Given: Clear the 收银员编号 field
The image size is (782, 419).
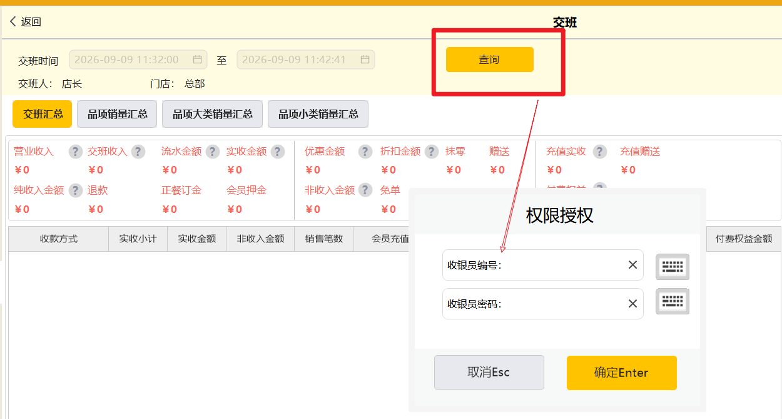Looking at the screenshot, I should 632,265.
